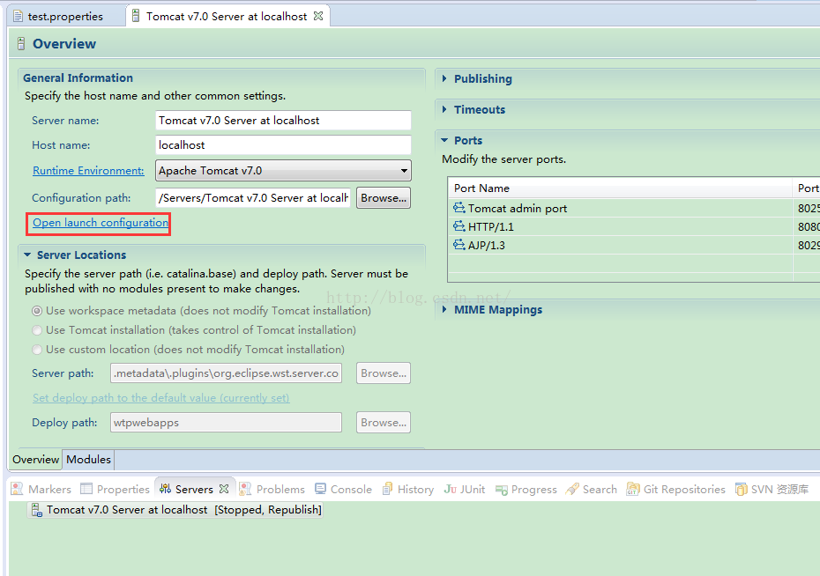Open the Properties view tab
Image resolution: width=820 pixels, height=576 pixels.
115,489
